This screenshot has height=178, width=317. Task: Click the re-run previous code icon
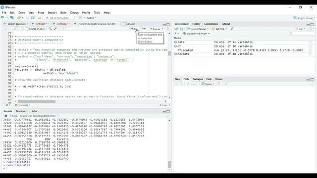[144, 29]
